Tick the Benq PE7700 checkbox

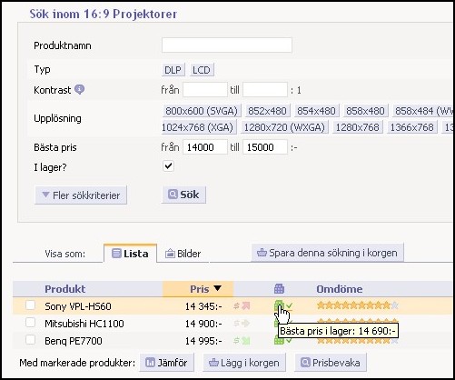30,340
